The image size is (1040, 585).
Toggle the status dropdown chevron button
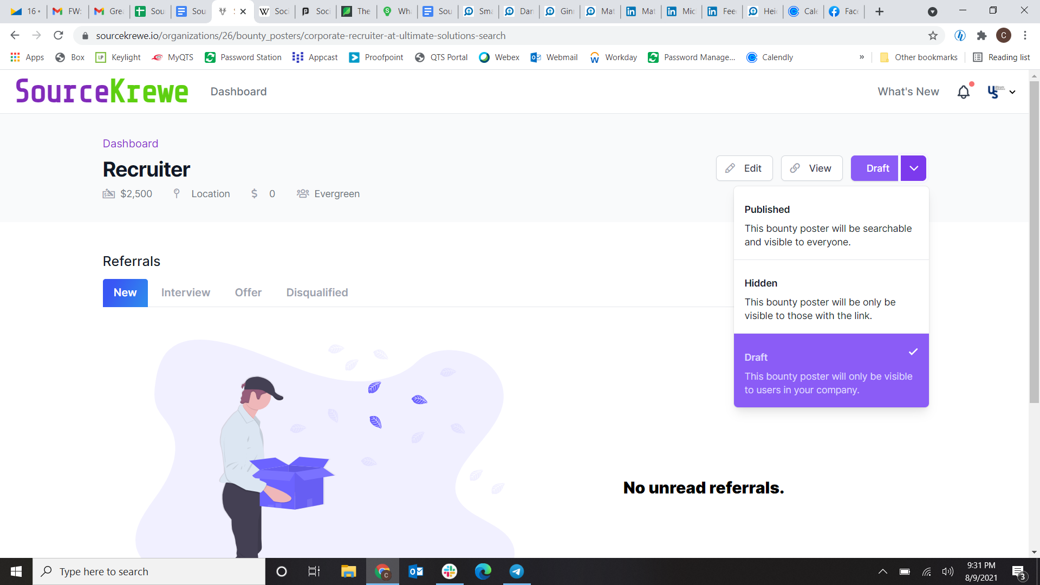[913, 168]
